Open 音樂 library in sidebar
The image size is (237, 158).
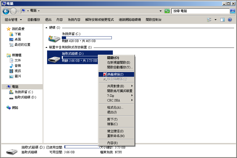(x=18, y=66)
